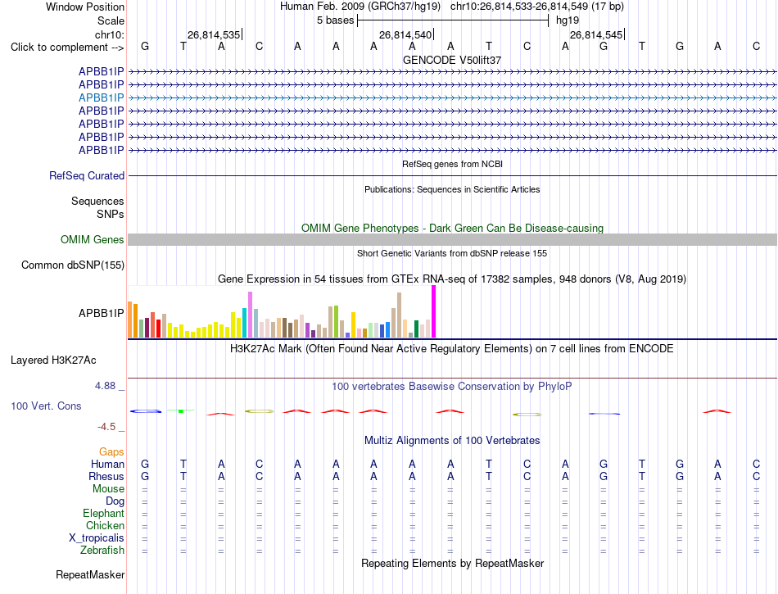Click the RepeatMasker side label
This screenshot has width=778, height=594.
click(x=90, y=574)
